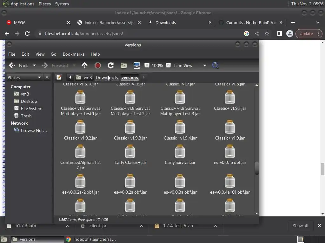The width and height of the screenshot is (325, 243).
Task: Select File System in Places sidebar
Action: 29,109
